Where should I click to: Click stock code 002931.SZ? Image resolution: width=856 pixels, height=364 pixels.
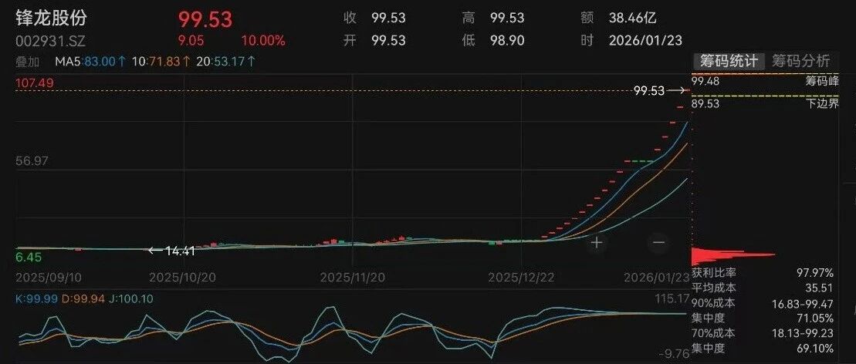click(50, 41)
